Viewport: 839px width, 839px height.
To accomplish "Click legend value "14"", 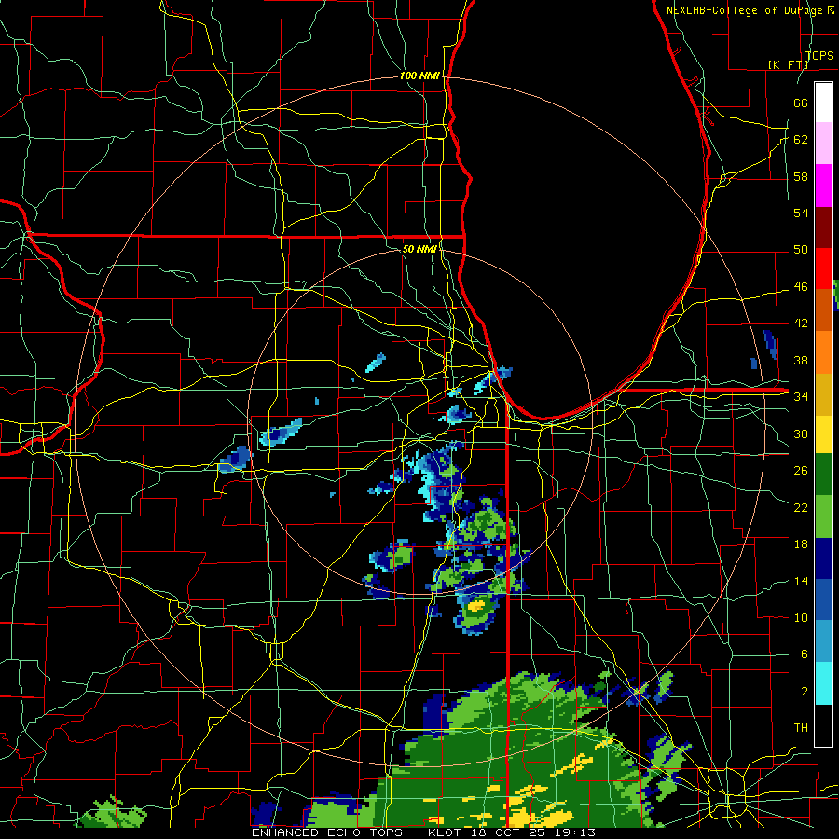I will pyautogui.click(x=801, y=581).
